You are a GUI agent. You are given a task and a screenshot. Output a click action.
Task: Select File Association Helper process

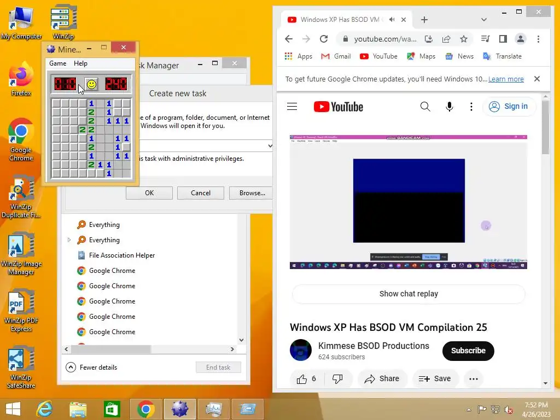pos(121,255)
